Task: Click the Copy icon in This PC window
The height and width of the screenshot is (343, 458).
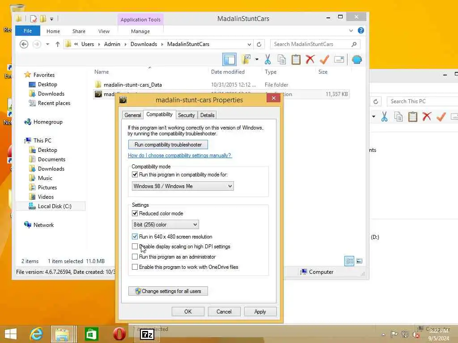Action: [399, 117]
